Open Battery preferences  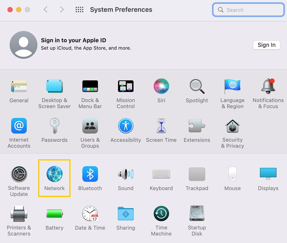tap(55, 214)
